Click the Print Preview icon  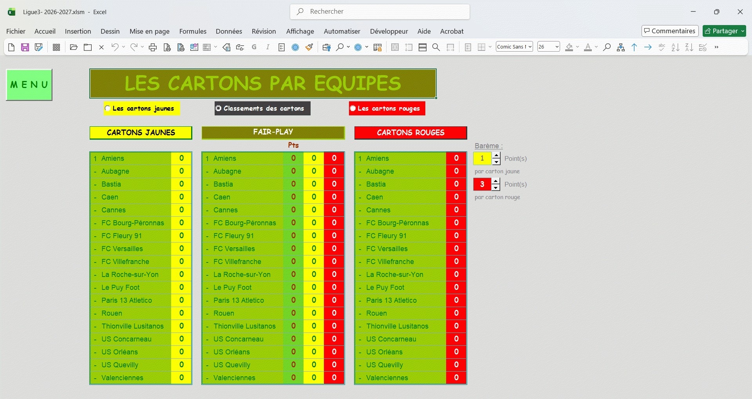tap(167, 47)
